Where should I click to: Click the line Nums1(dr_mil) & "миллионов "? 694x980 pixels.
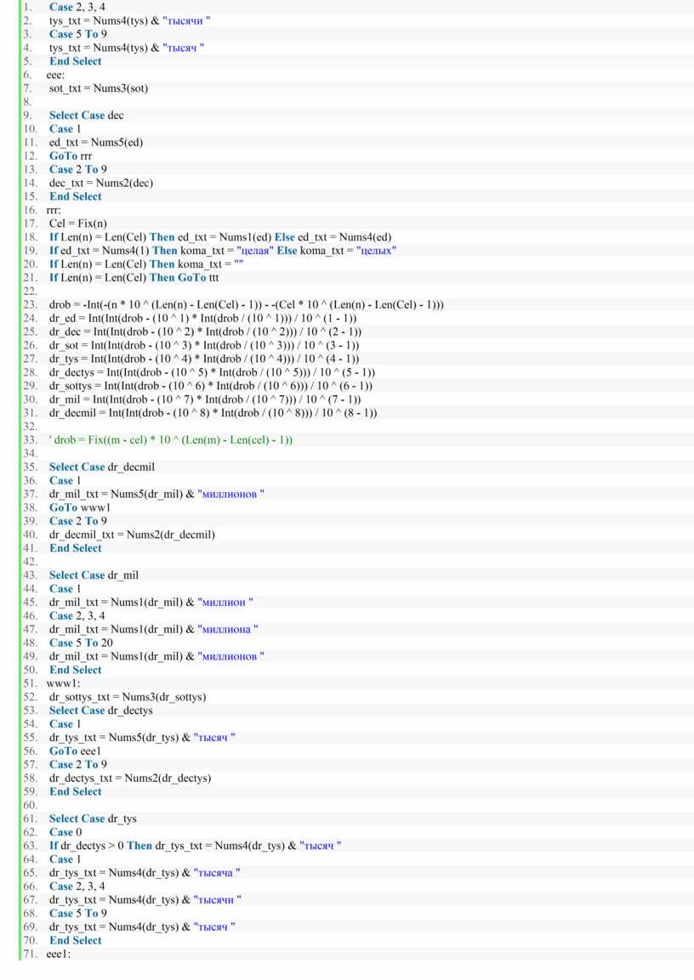click(x=156, y=657)
